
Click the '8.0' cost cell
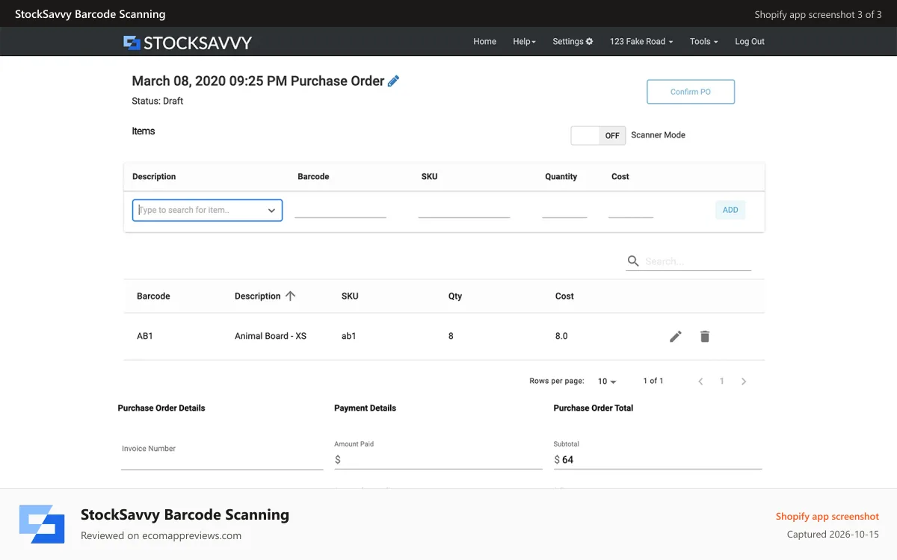click(x=561, y=336)
